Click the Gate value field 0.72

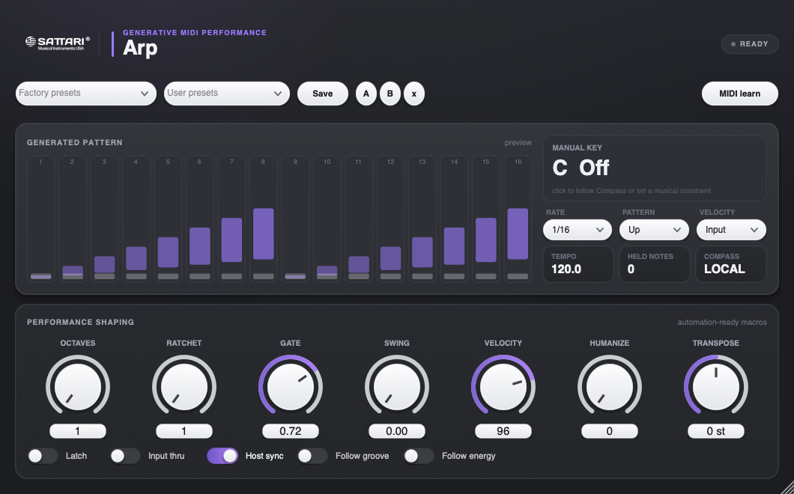(291, 431)
